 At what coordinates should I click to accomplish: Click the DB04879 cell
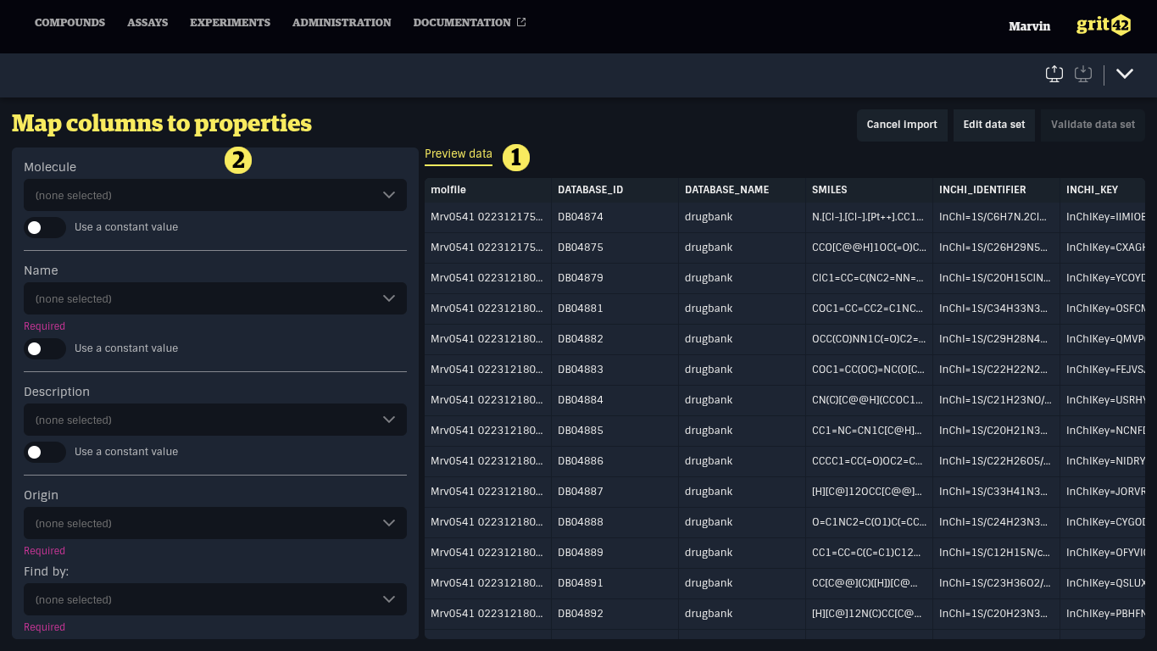pos(615,278)
